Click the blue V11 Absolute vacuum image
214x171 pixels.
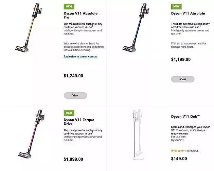point(136,28)
